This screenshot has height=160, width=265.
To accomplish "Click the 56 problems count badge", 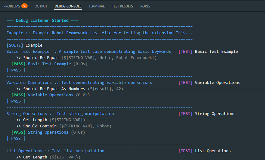I will click(x=24, y=6).
